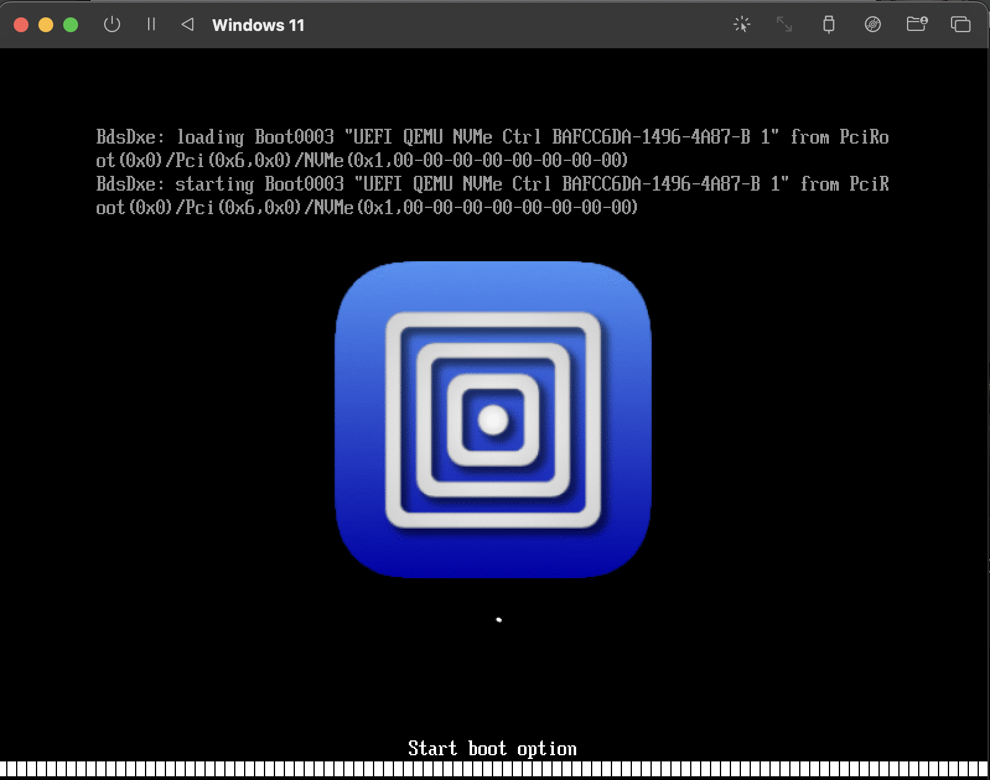Click the "Start boot option" text

tap(493, 749)
